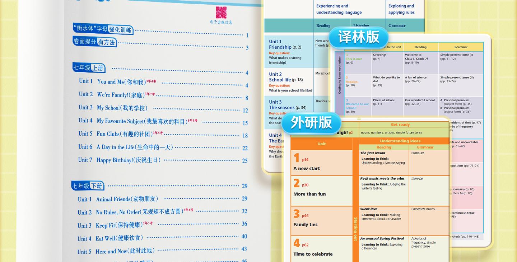The image size is (517, 262).
Task: Open Unit 5 Fun Clubs(有趣的社团)
Action: point(163,134)
